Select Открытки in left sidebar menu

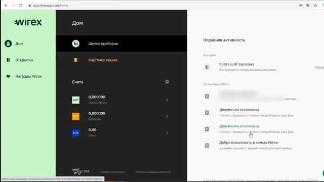(24, 60)
